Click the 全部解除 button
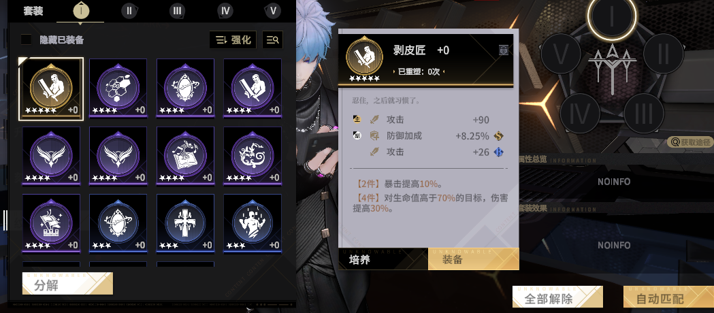The image size is (714, 313). click(x=558, y=297)
